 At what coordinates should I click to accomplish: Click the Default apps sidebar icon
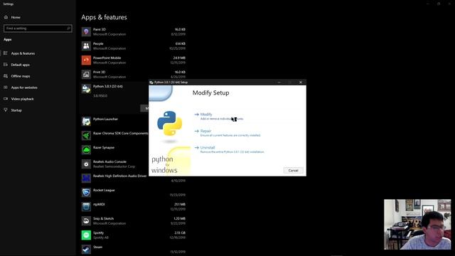[x=6, y=65]
